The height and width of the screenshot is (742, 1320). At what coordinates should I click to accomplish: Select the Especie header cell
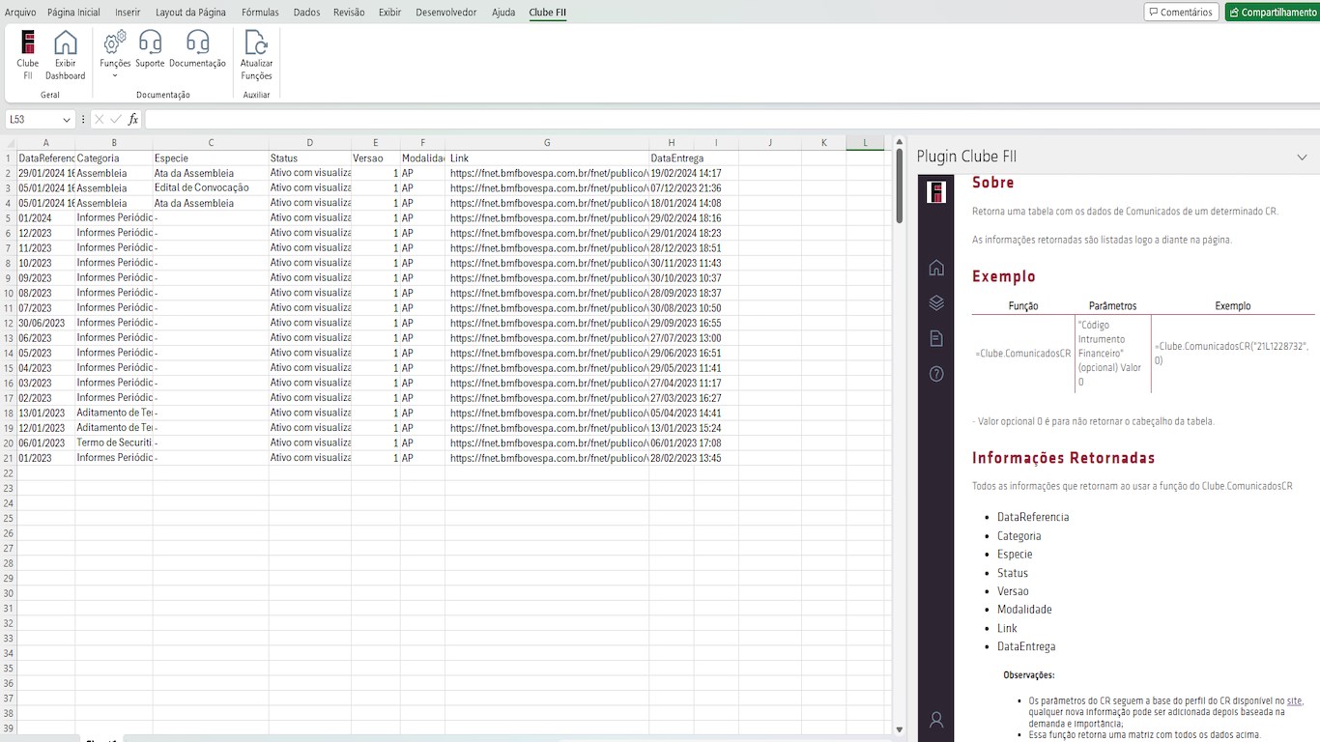211,157
